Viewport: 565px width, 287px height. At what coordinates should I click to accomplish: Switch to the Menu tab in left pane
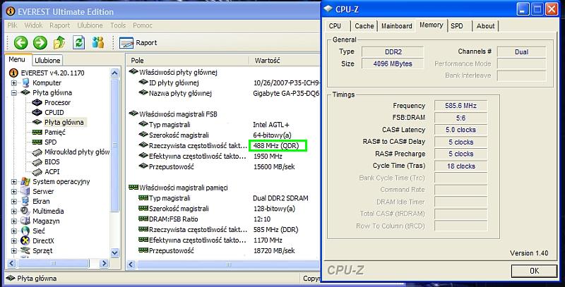coord(17,59)
